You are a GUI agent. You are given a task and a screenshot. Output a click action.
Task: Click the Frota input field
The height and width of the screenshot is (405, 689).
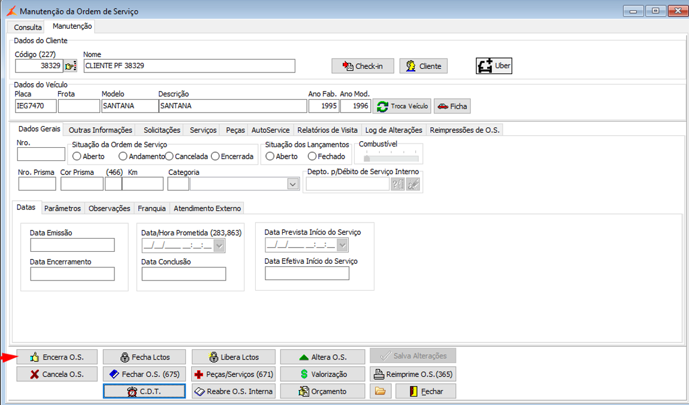[x=79, y=106]
